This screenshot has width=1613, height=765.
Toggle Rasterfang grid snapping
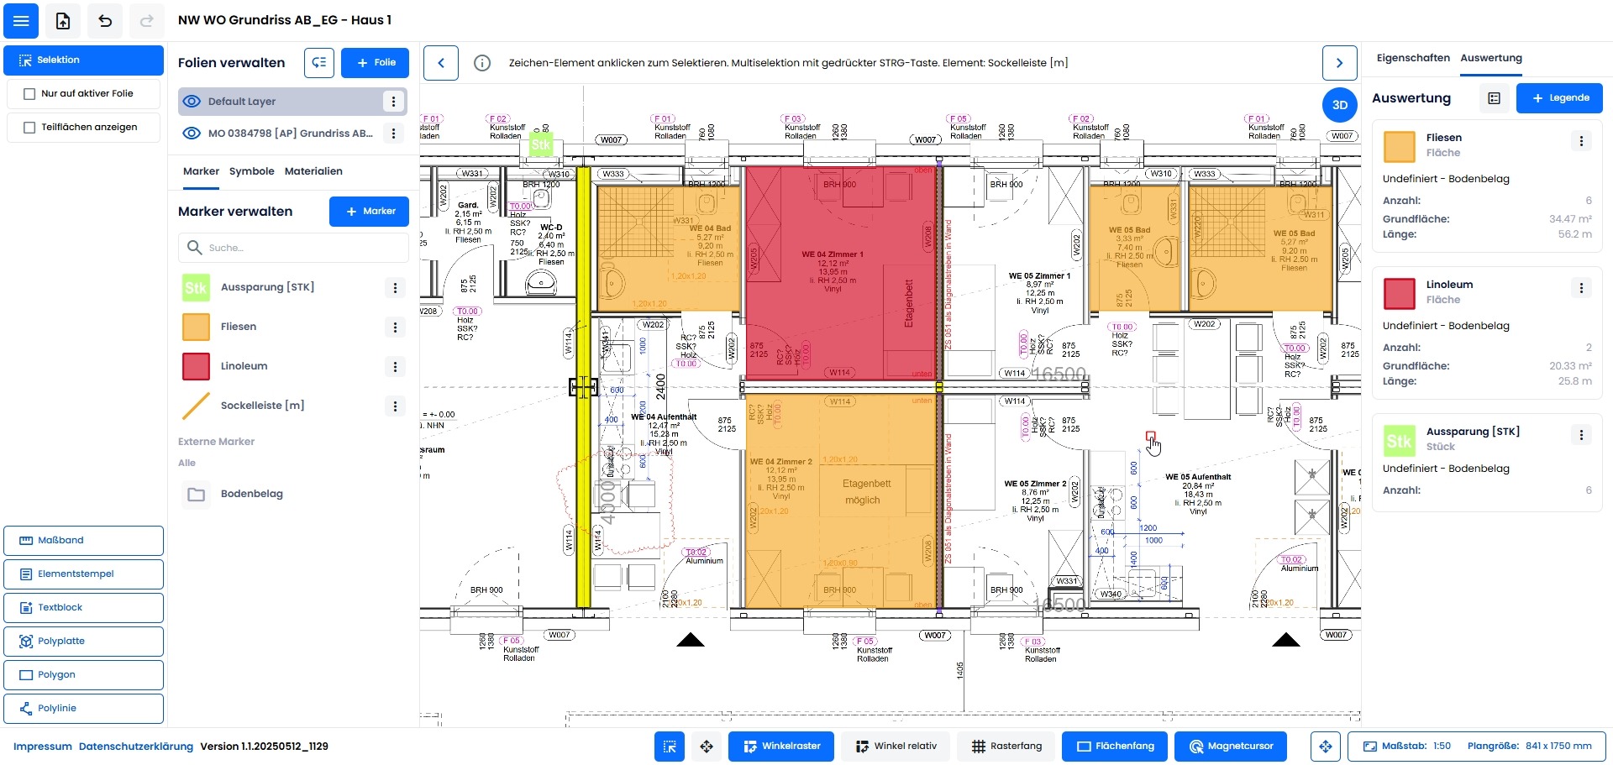pyautogui.click(x=1006, y=747)
